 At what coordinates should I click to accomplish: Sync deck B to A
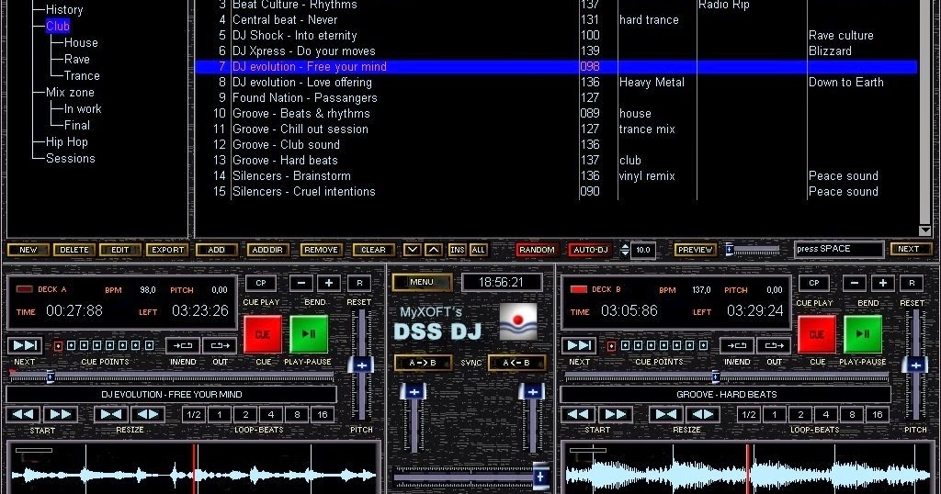click(516, 363)
